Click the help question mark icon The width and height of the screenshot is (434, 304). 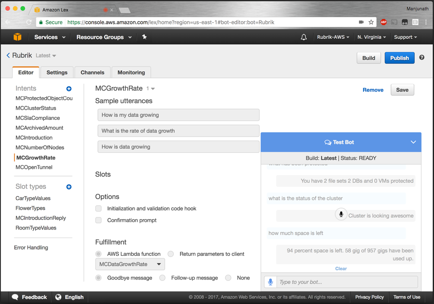pos(422,58)
